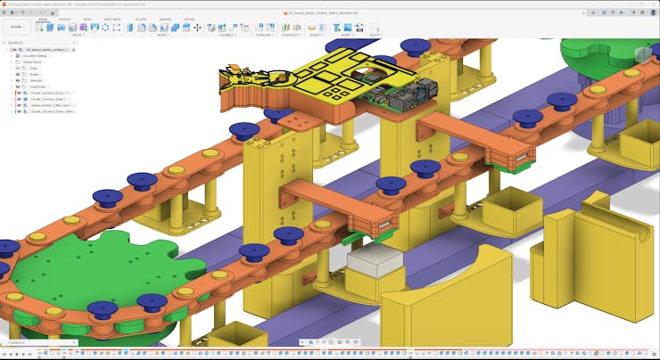Switch to the Surface tab

(64, 19)
